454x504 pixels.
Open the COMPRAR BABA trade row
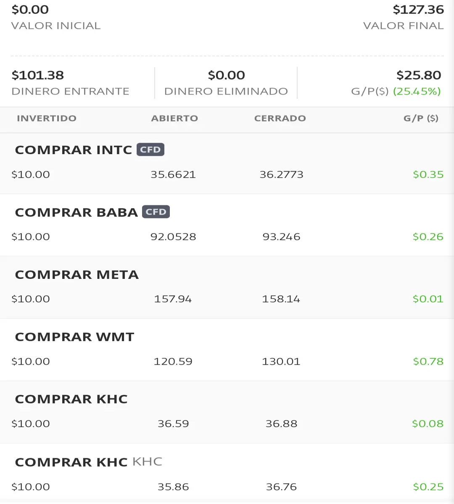click(227, 225)
